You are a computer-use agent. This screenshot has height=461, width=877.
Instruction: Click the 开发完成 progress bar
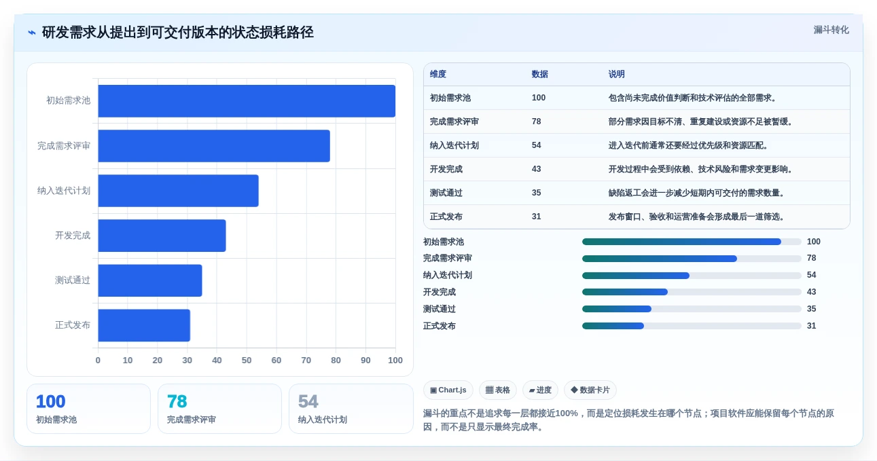pos(692,292)
